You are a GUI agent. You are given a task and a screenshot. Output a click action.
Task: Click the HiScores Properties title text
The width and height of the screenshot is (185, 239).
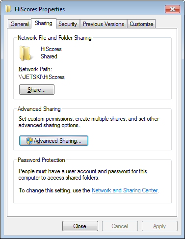pyautogui.click(x=40, y=9)
